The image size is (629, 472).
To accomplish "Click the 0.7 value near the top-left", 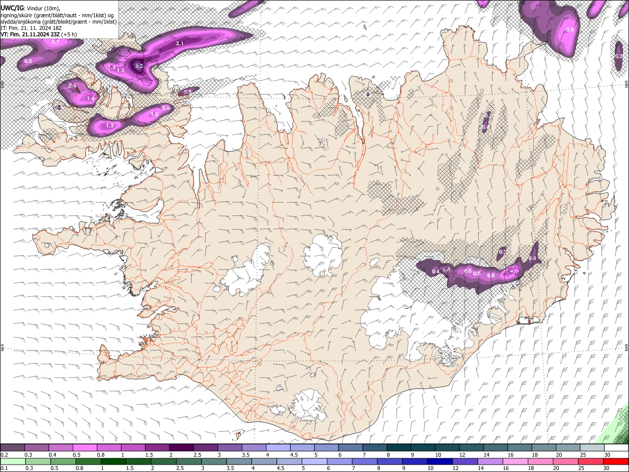I will pyautogui.click(x=56, y=42).
